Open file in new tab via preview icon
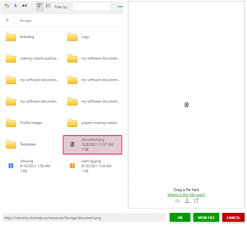This screenshot has width=247, height=227. click(196, 201)
